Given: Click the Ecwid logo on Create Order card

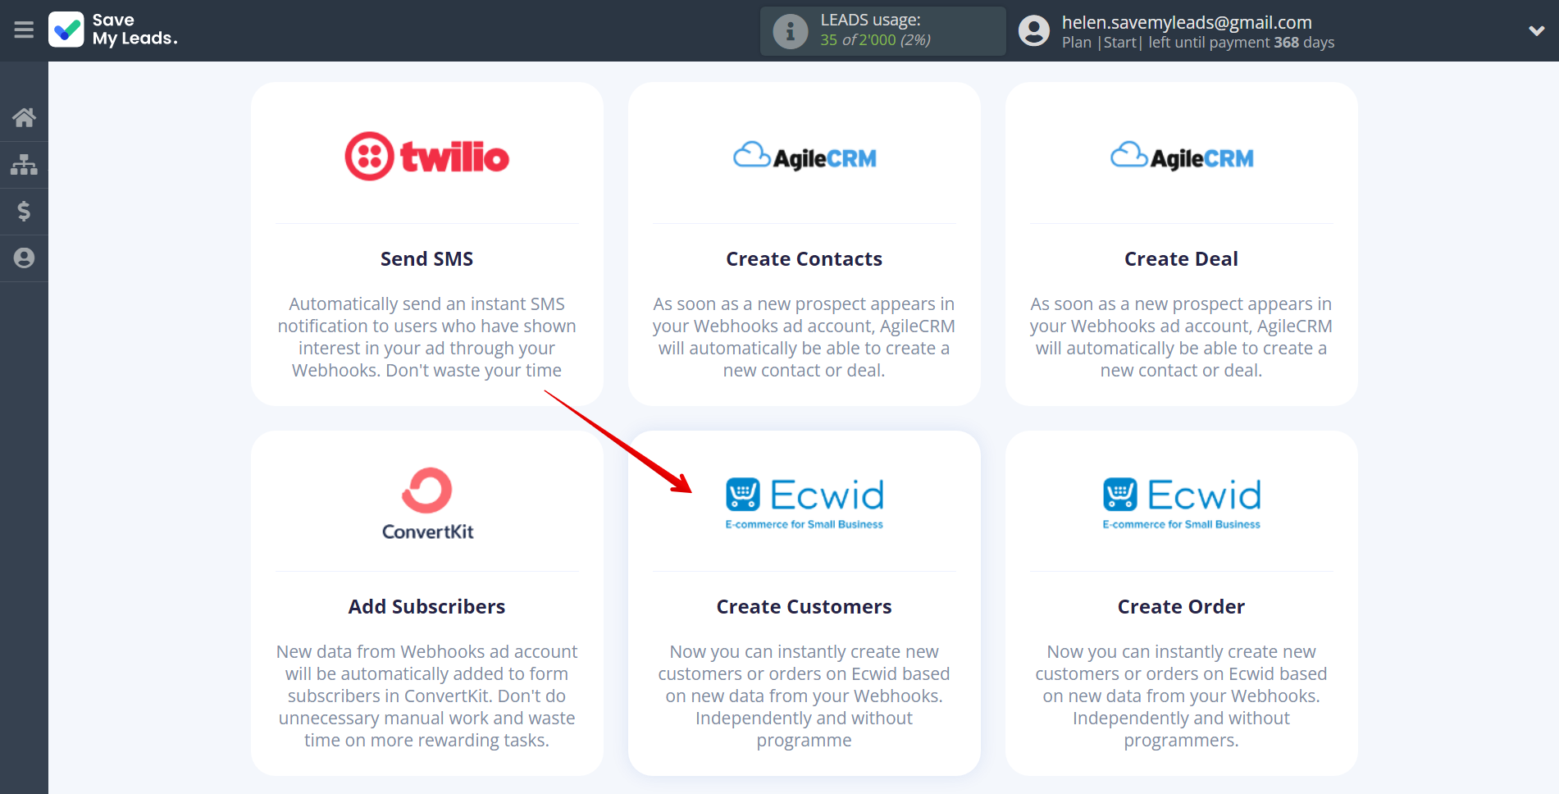Looking at the screenshot, I should [1182, 503].
